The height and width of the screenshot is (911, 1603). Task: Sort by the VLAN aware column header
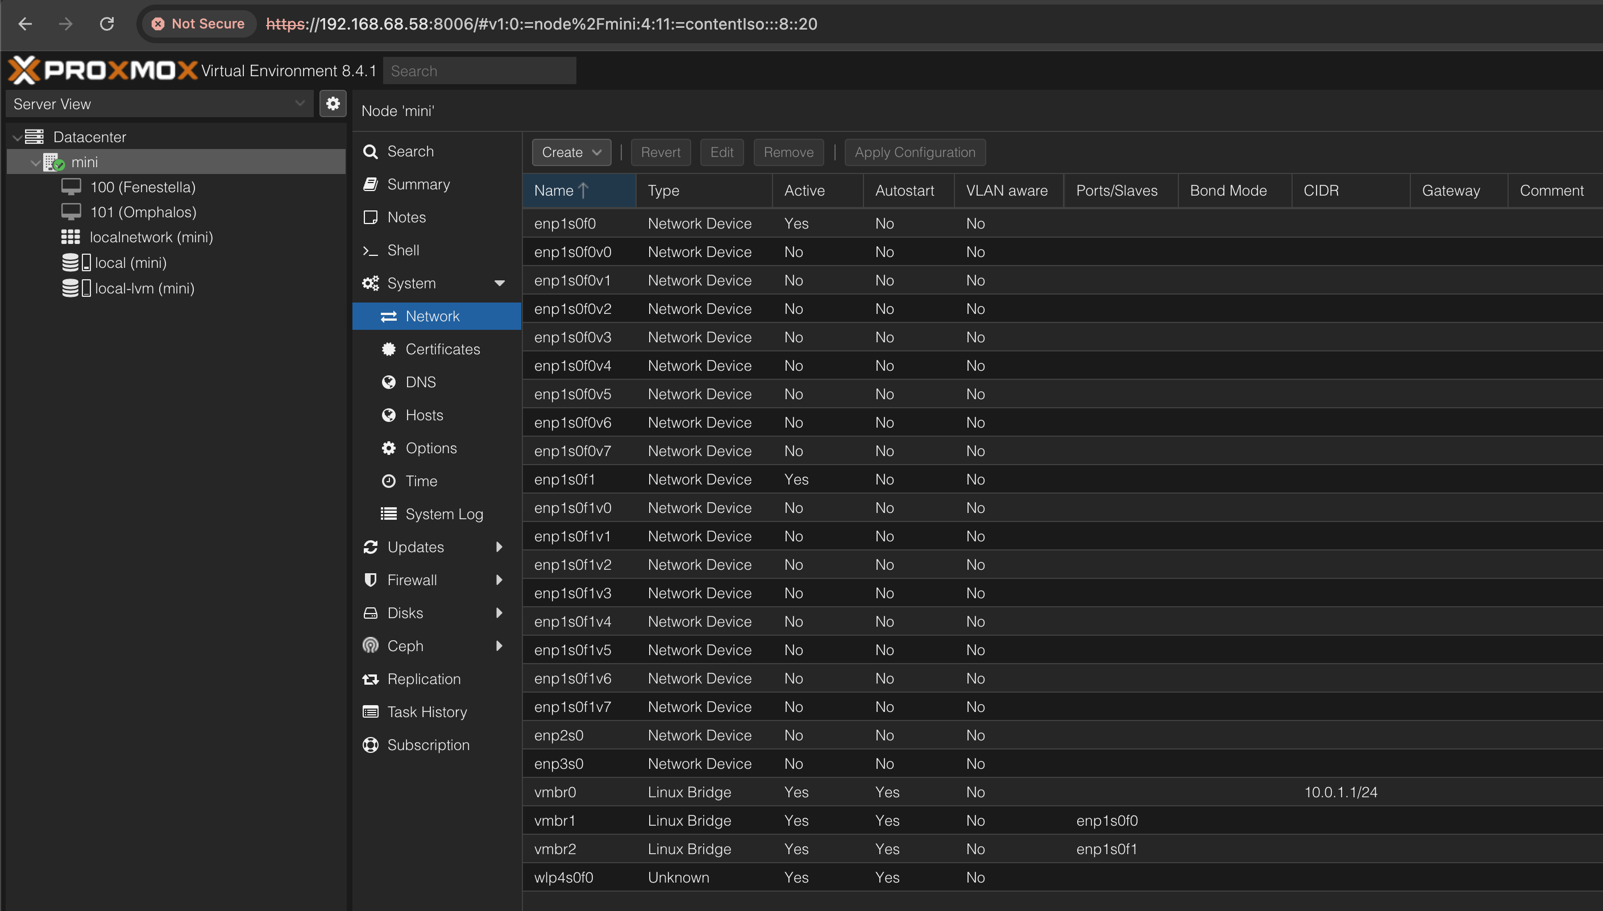(1009, 190)
